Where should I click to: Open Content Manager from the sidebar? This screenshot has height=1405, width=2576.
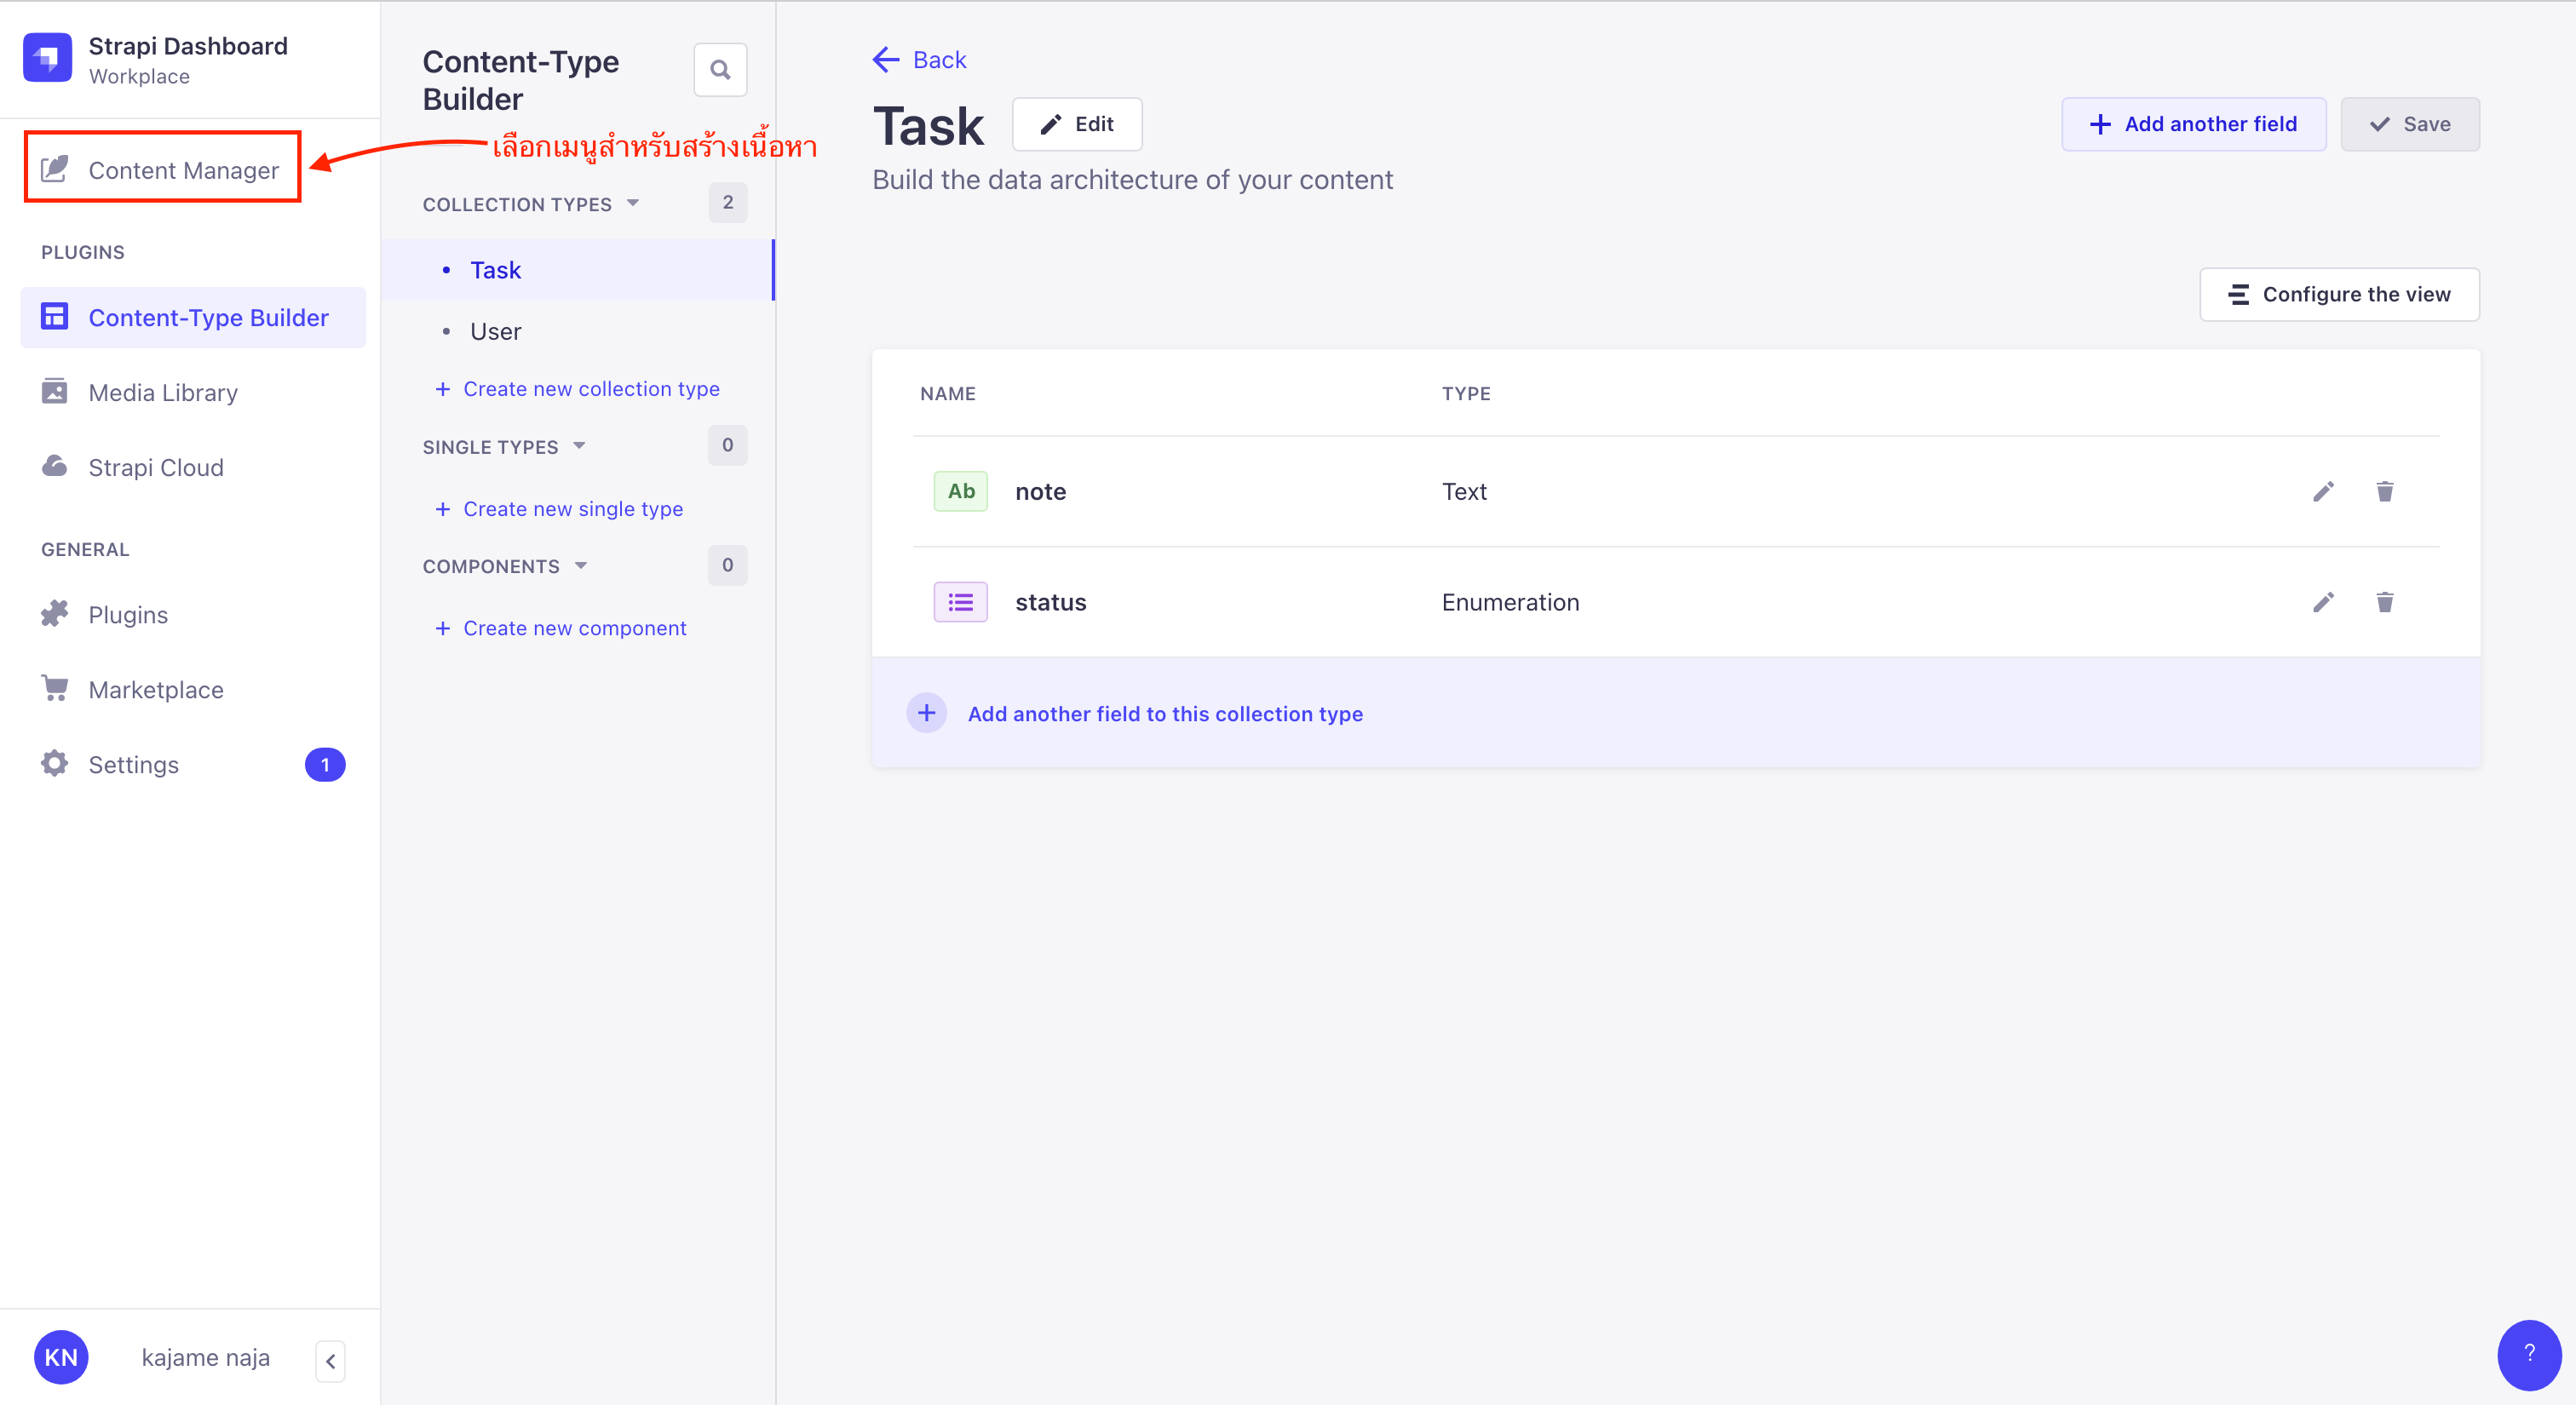(x=162, y=169)
